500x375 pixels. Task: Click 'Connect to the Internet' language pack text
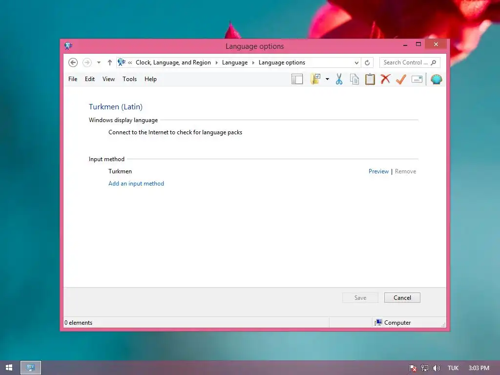pos(175,132)
